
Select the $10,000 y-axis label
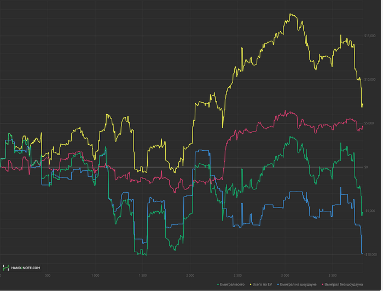(370, 80)
